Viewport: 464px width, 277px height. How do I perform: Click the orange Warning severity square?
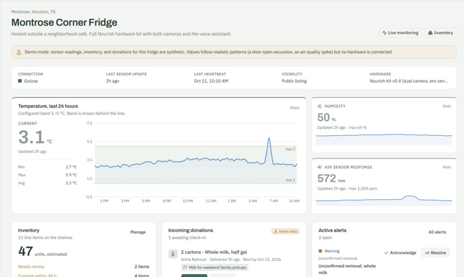[320, 251]
